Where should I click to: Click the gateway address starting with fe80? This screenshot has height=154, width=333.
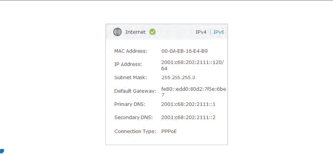tap(193, 92)
